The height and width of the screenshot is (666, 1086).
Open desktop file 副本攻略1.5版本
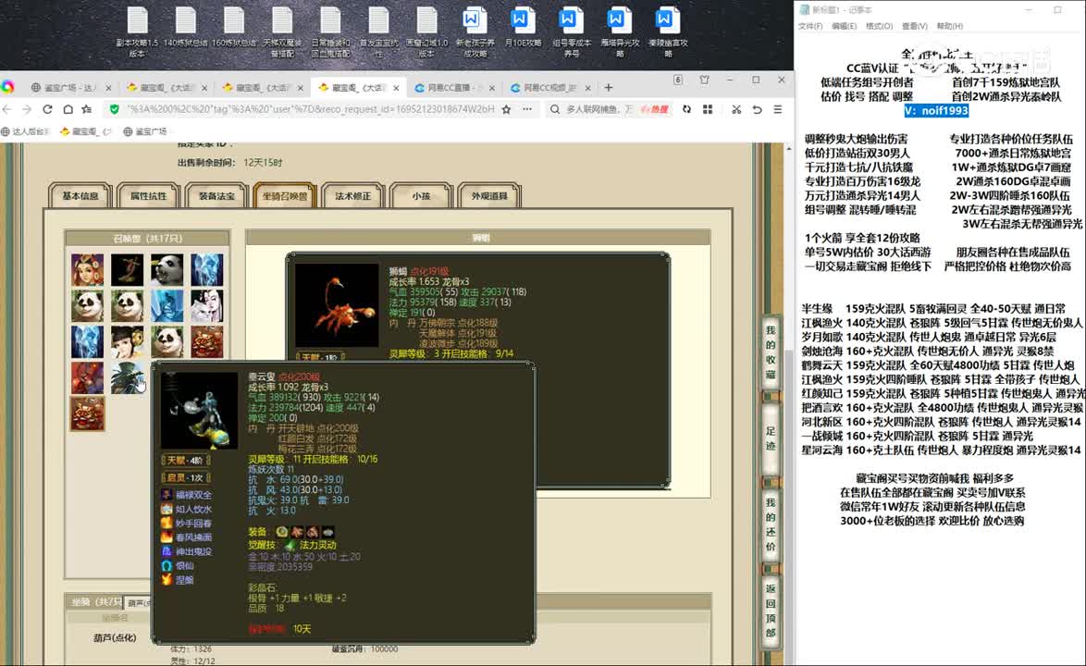[x=137, y=31]
